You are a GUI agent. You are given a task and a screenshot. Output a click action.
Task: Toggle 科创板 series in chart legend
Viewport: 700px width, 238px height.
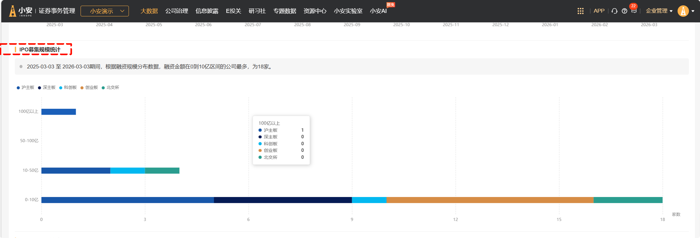click(x=68, y=88)
